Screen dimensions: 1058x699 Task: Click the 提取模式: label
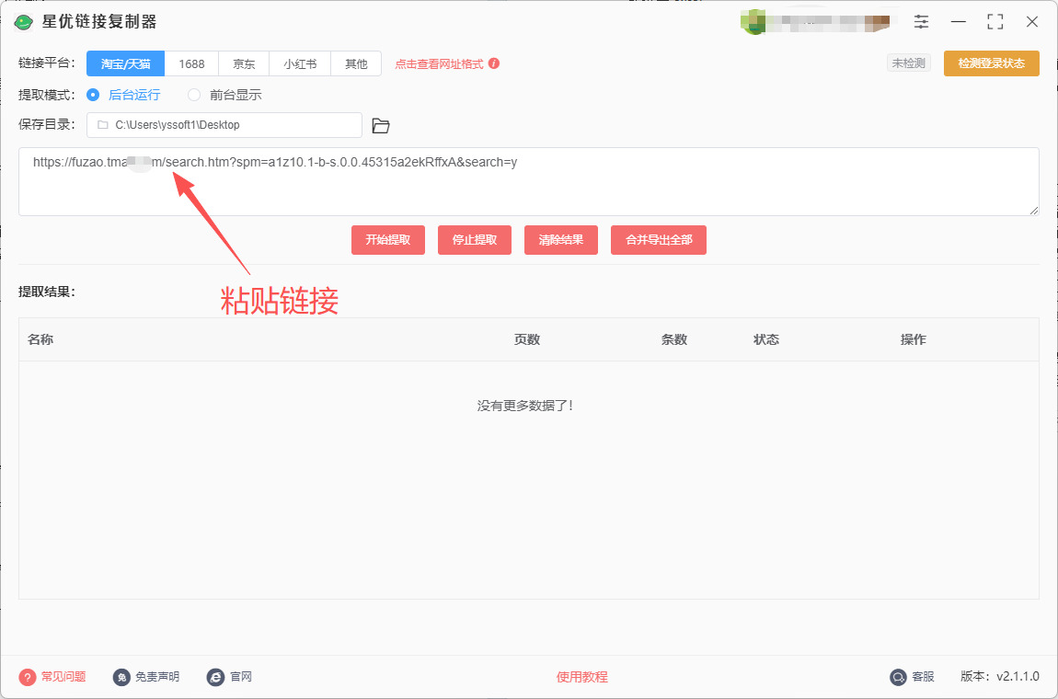(x=47, y=95)
